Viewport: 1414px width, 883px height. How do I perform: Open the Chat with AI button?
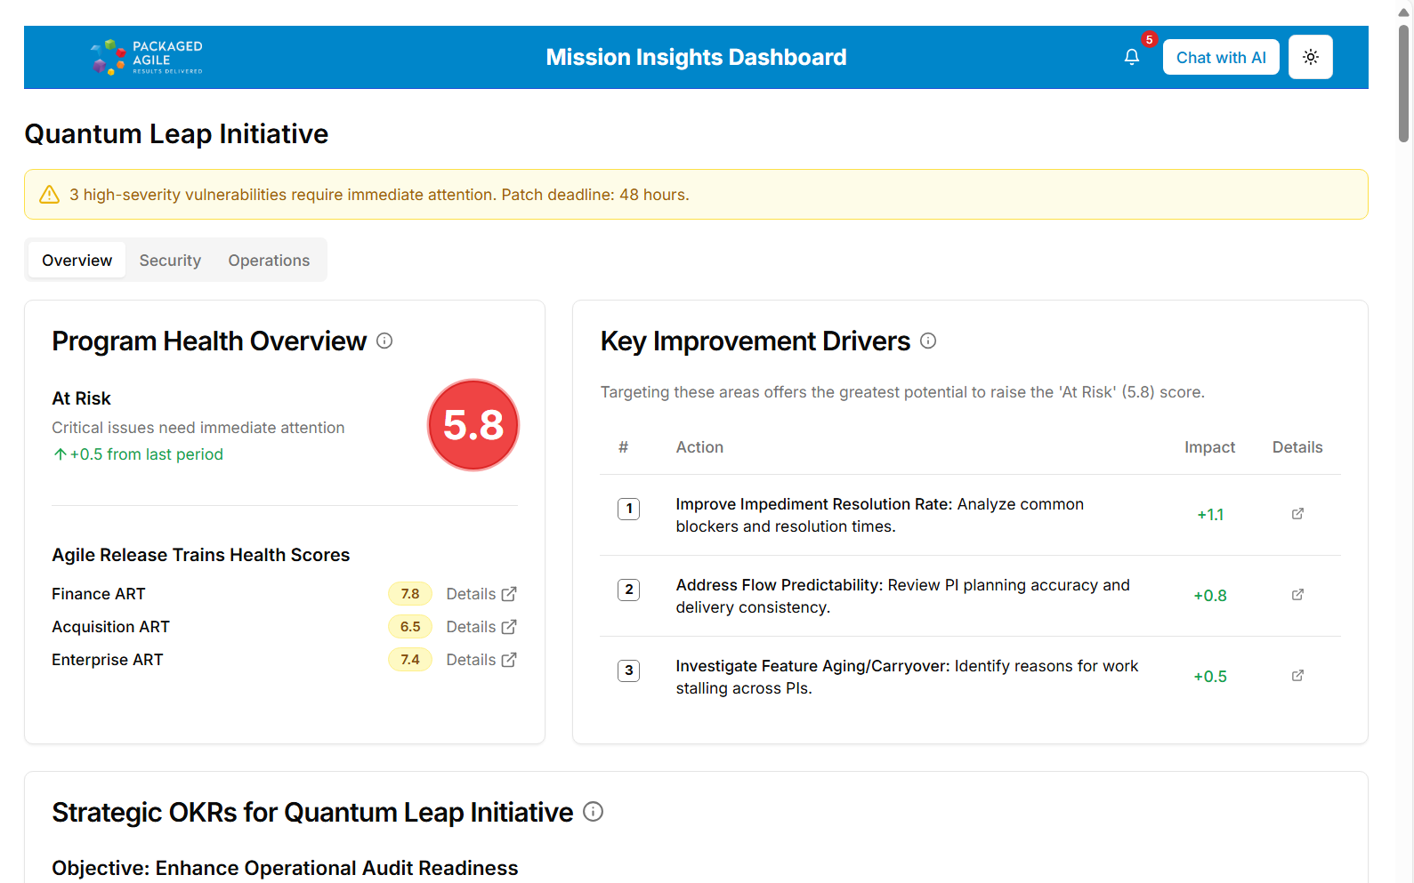click(1220, 57)
